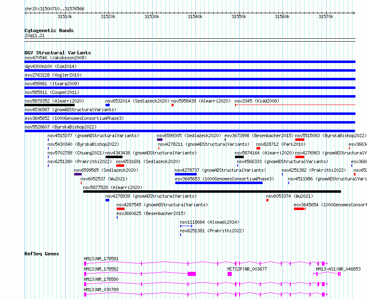Click esv3673998 (Besenbacher2015) label
Viewport: 367px width, 299px height.
(259, 135)
